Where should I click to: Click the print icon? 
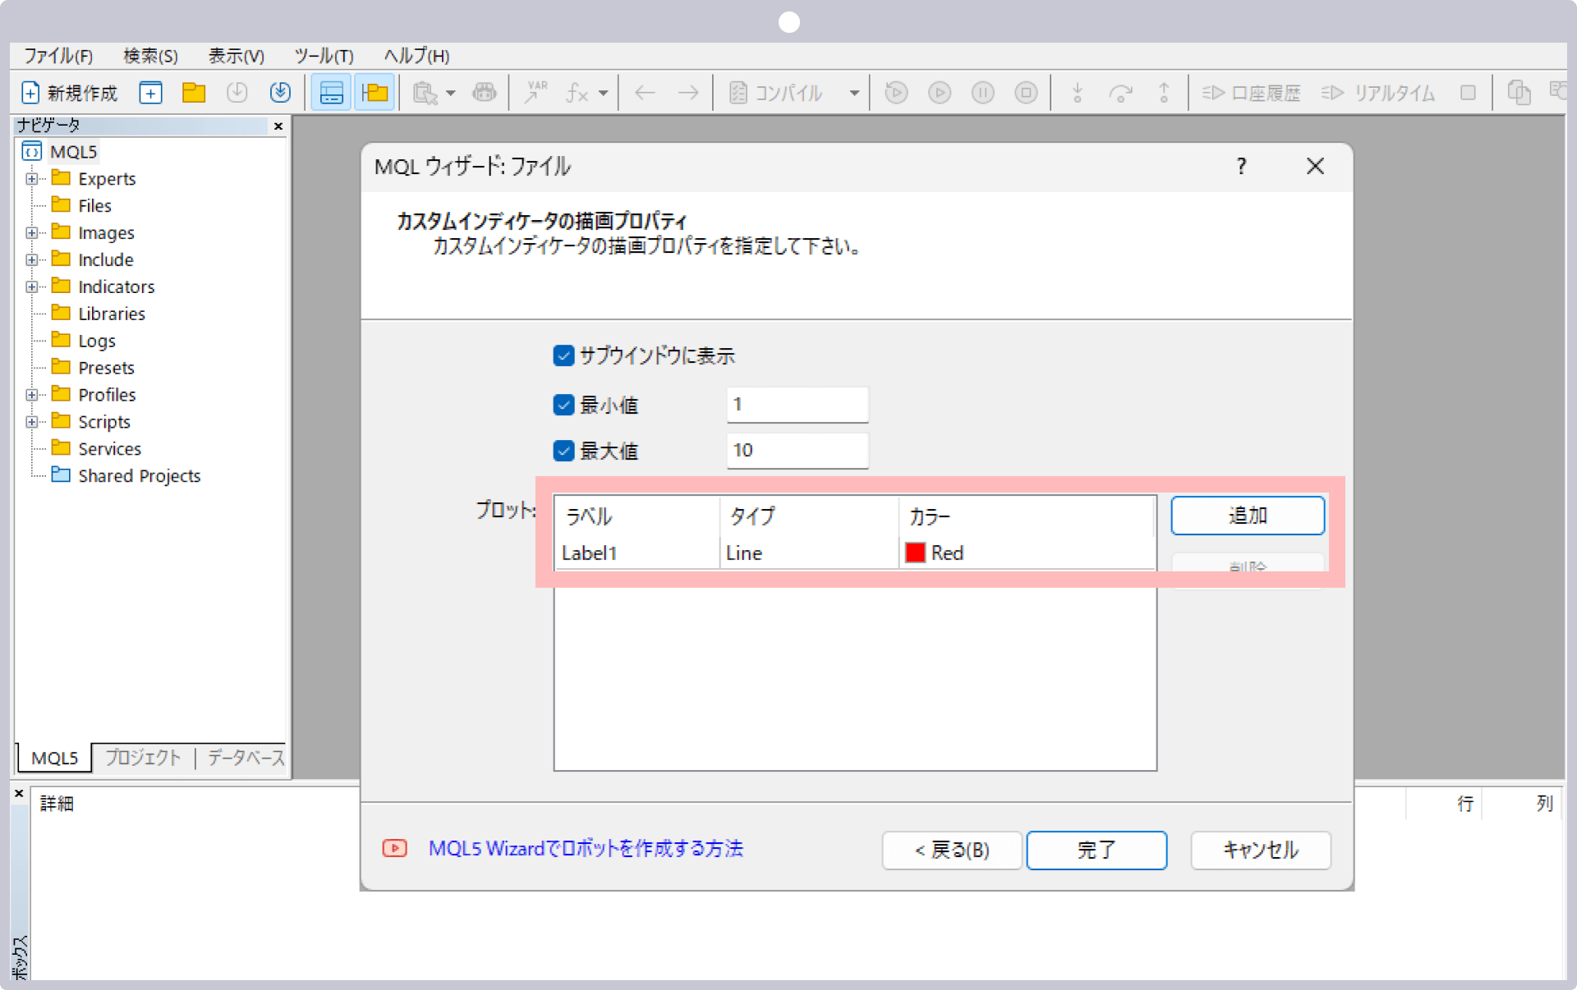click(485, 93)
